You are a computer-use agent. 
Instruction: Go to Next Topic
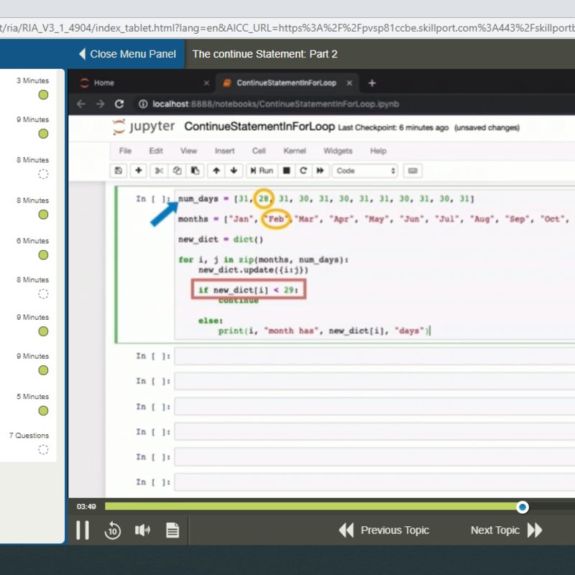(x=507, y=530)
